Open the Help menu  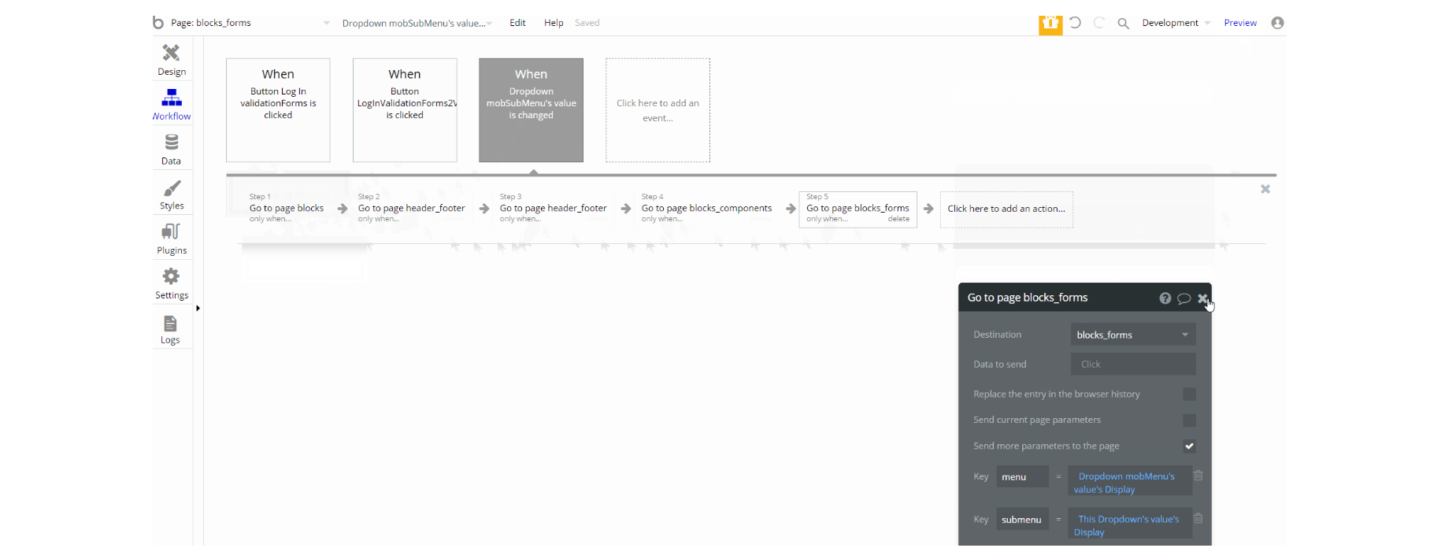click(554, 23)
